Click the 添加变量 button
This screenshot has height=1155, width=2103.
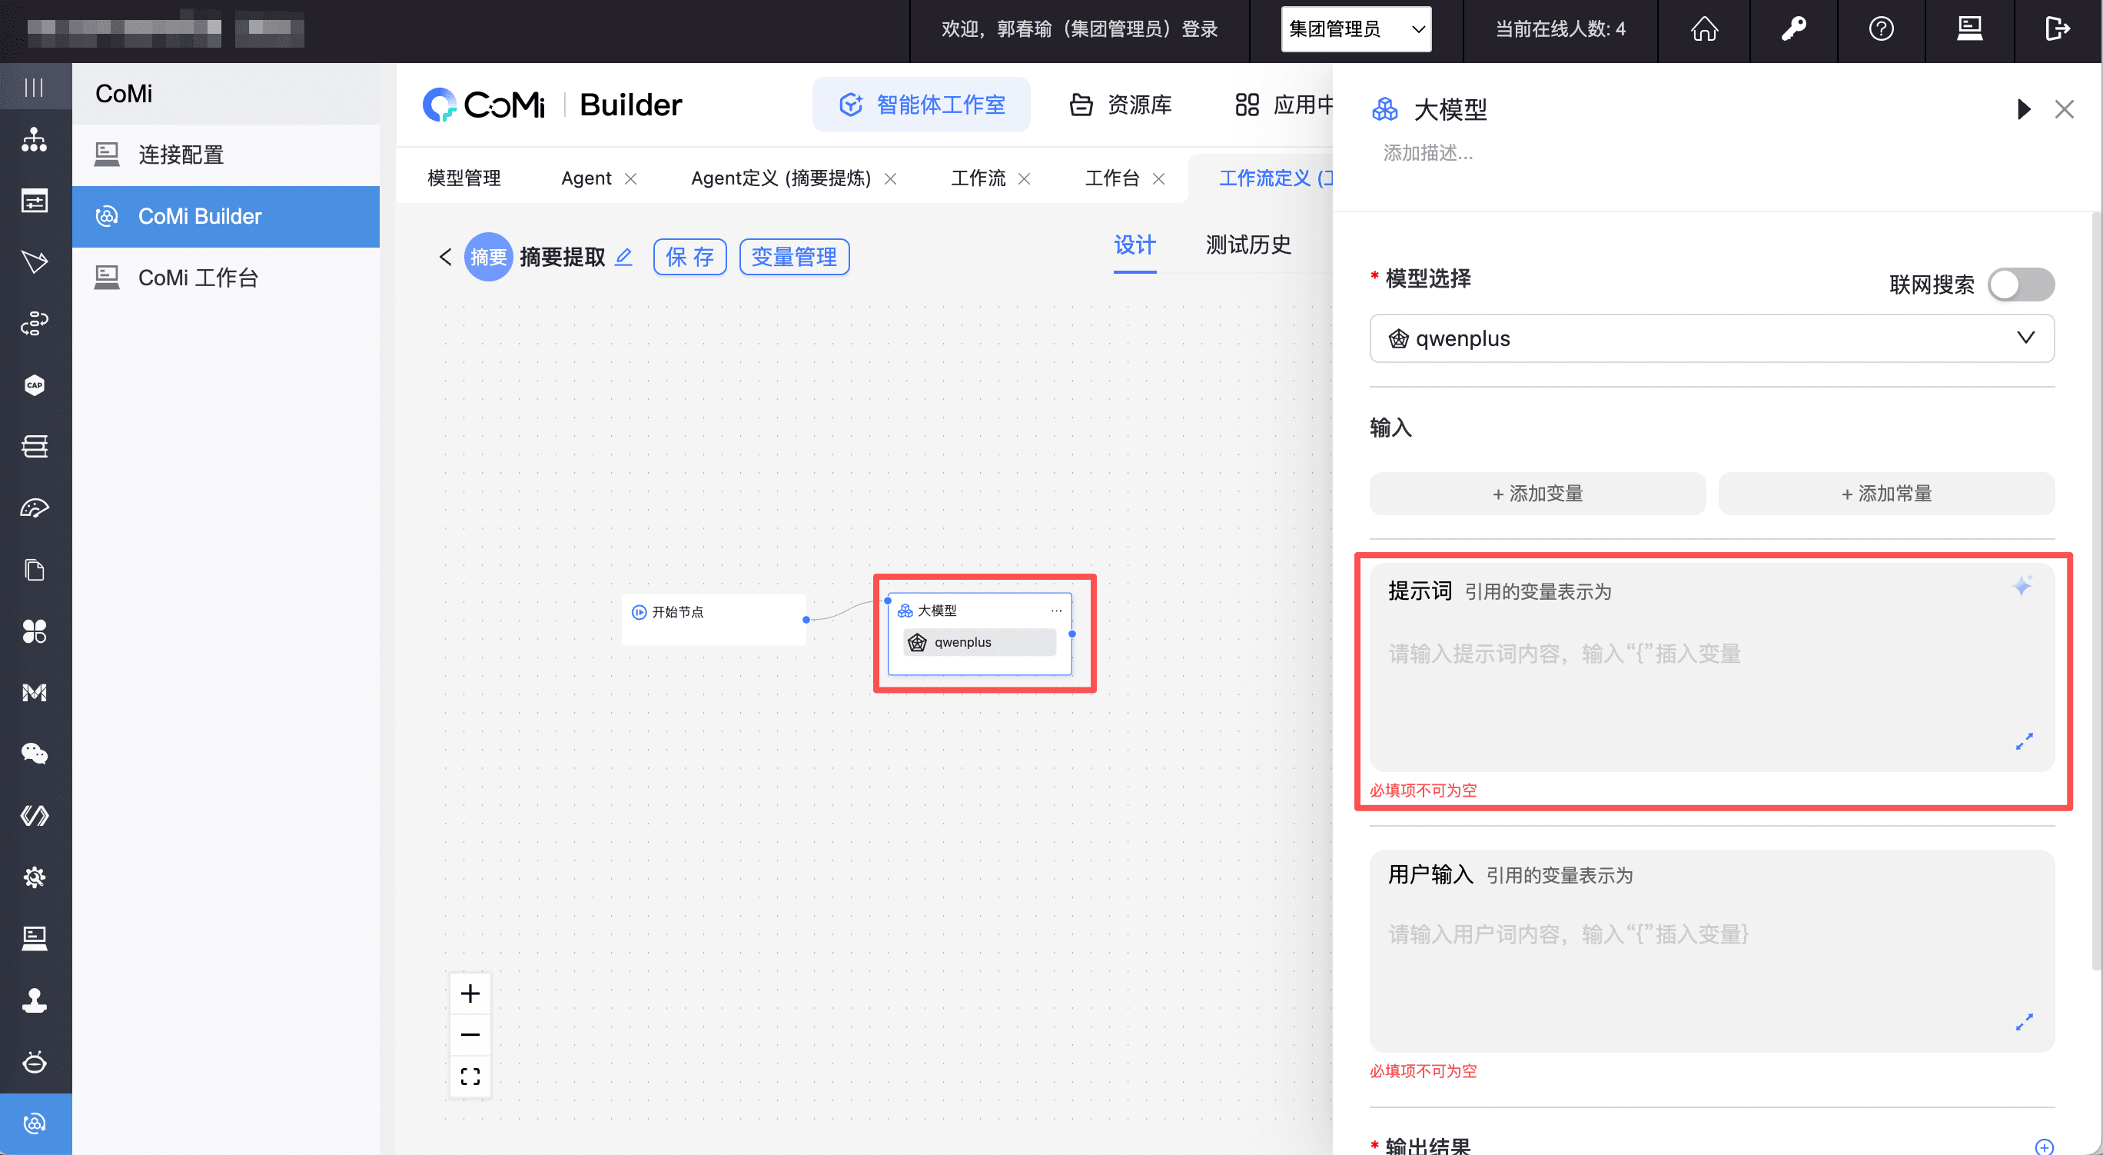coord(1537,494)
